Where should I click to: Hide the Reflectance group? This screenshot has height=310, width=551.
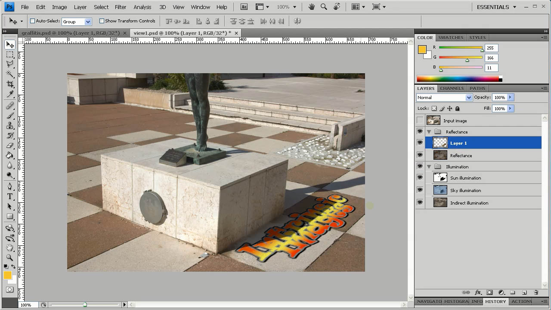coord(420,132)
